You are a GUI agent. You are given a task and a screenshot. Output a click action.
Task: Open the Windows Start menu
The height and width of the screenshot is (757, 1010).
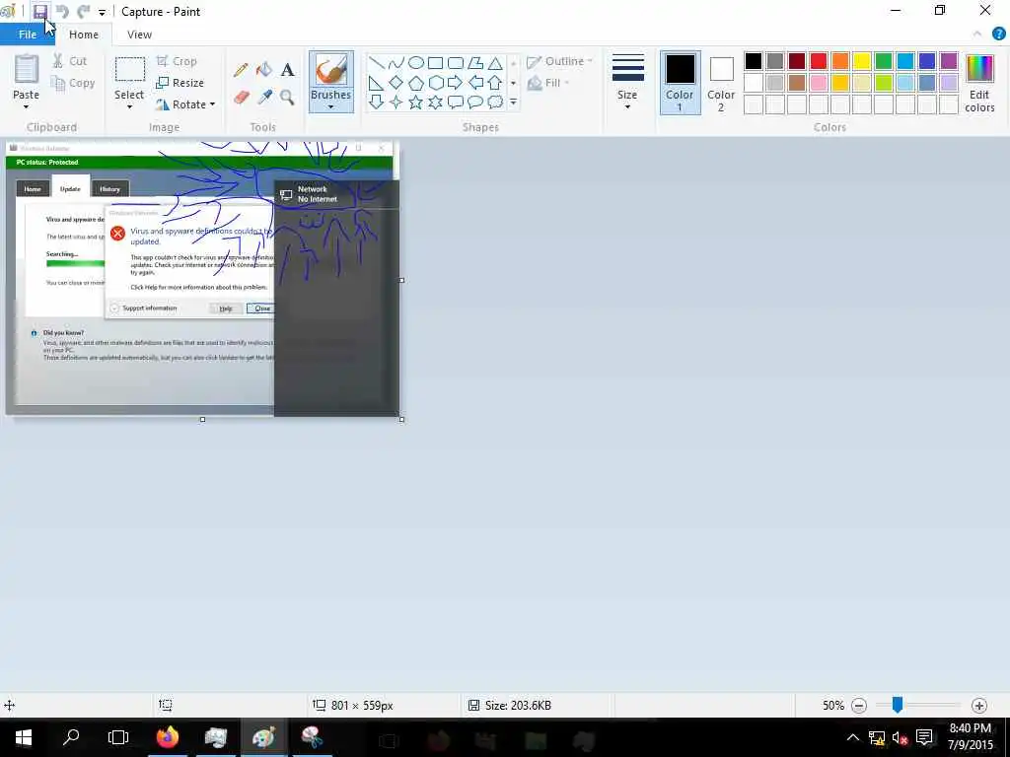[x=24, y=737]
